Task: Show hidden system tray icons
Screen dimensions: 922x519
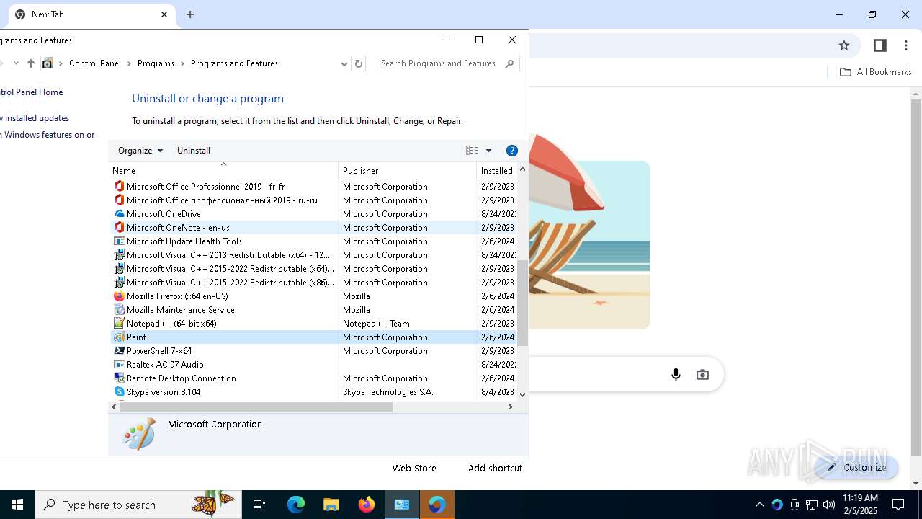Action: 759,505
